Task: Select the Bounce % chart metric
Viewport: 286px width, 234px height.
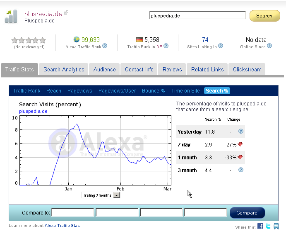Action: pos(154,91)
